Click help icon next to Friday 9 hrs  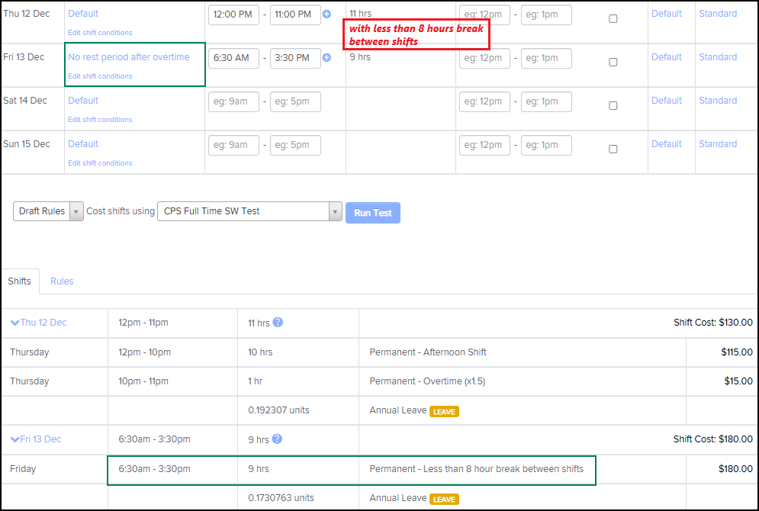[278, 439]
